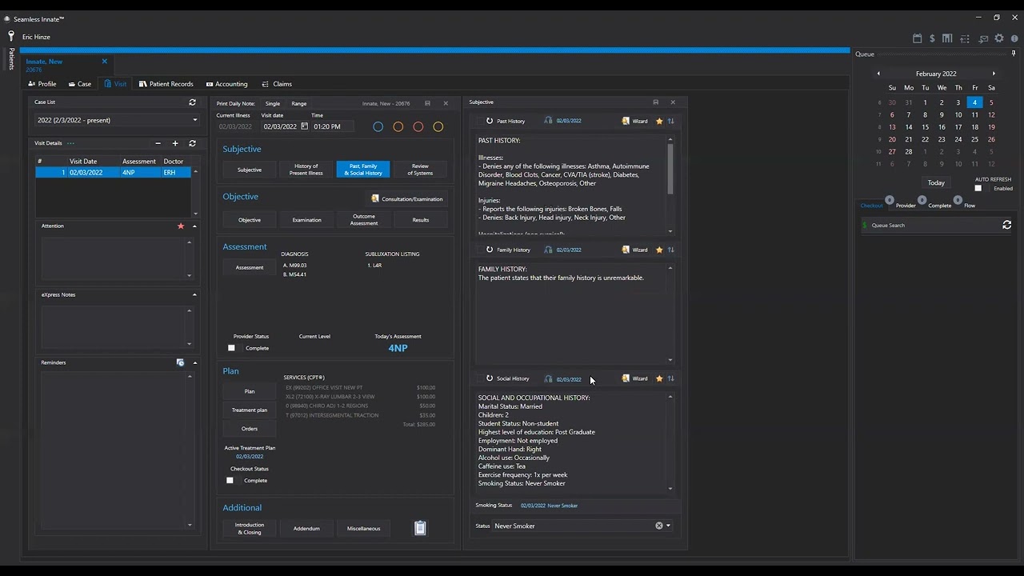
Task: Collapse the Reminders section
Action: tap(194, 362)
